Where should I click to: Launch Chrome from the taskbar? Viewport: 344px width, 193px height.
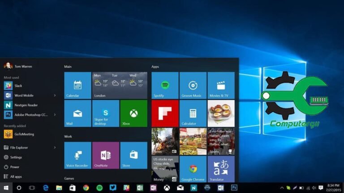[x=86, y=188]
